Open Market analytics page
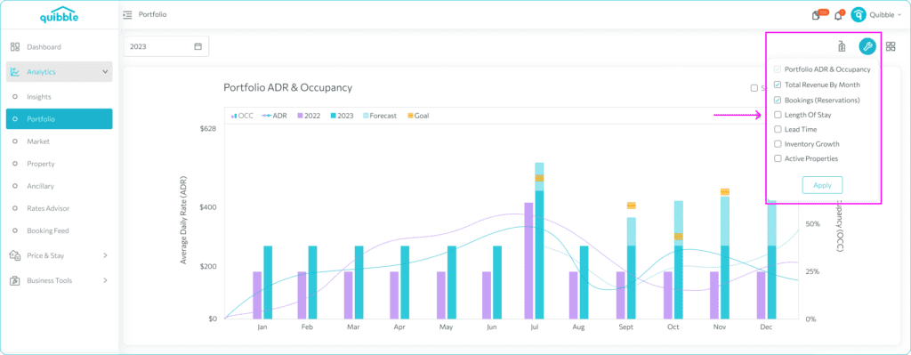This screenshot has height=355, width=911. click(x=38, y=141)
